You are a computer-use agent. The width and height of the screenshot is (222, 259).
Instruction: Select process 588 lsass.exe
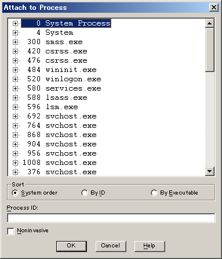(x=54, y=98)
